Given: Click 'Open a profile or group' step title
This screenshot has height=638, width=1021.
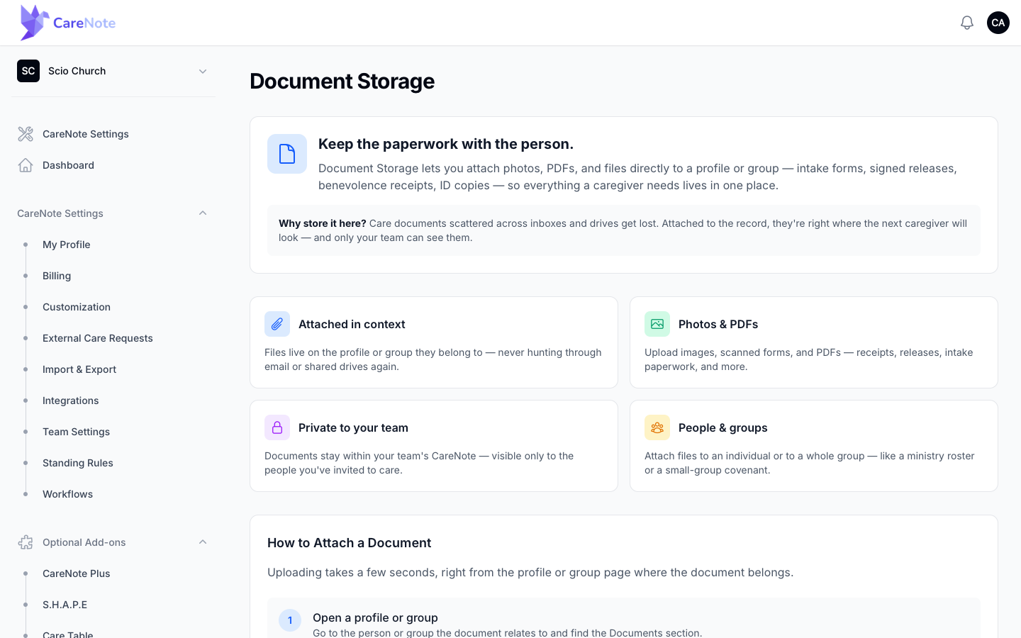Looking at the screenshot, I should (375, 617).
